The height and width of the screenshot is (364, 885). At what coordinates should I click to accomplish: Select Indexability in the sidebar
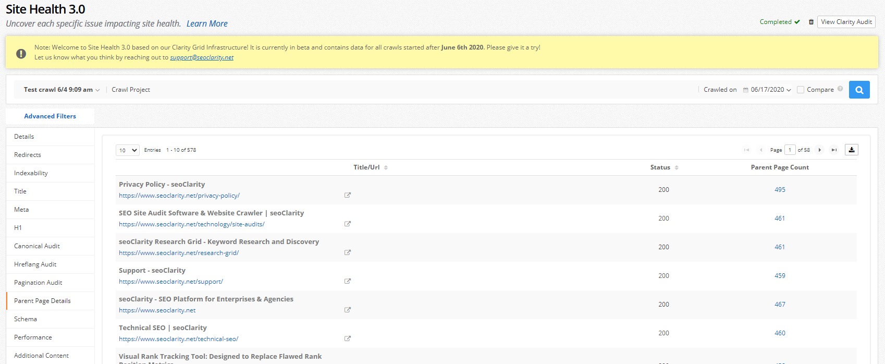point(50,173)
